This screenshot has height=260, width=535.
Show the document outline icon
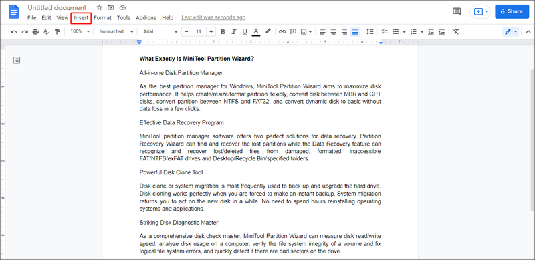click(16, 60)
